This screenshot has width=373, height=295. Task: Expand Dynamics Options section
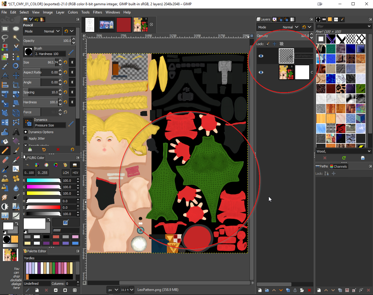click(26, 132)
